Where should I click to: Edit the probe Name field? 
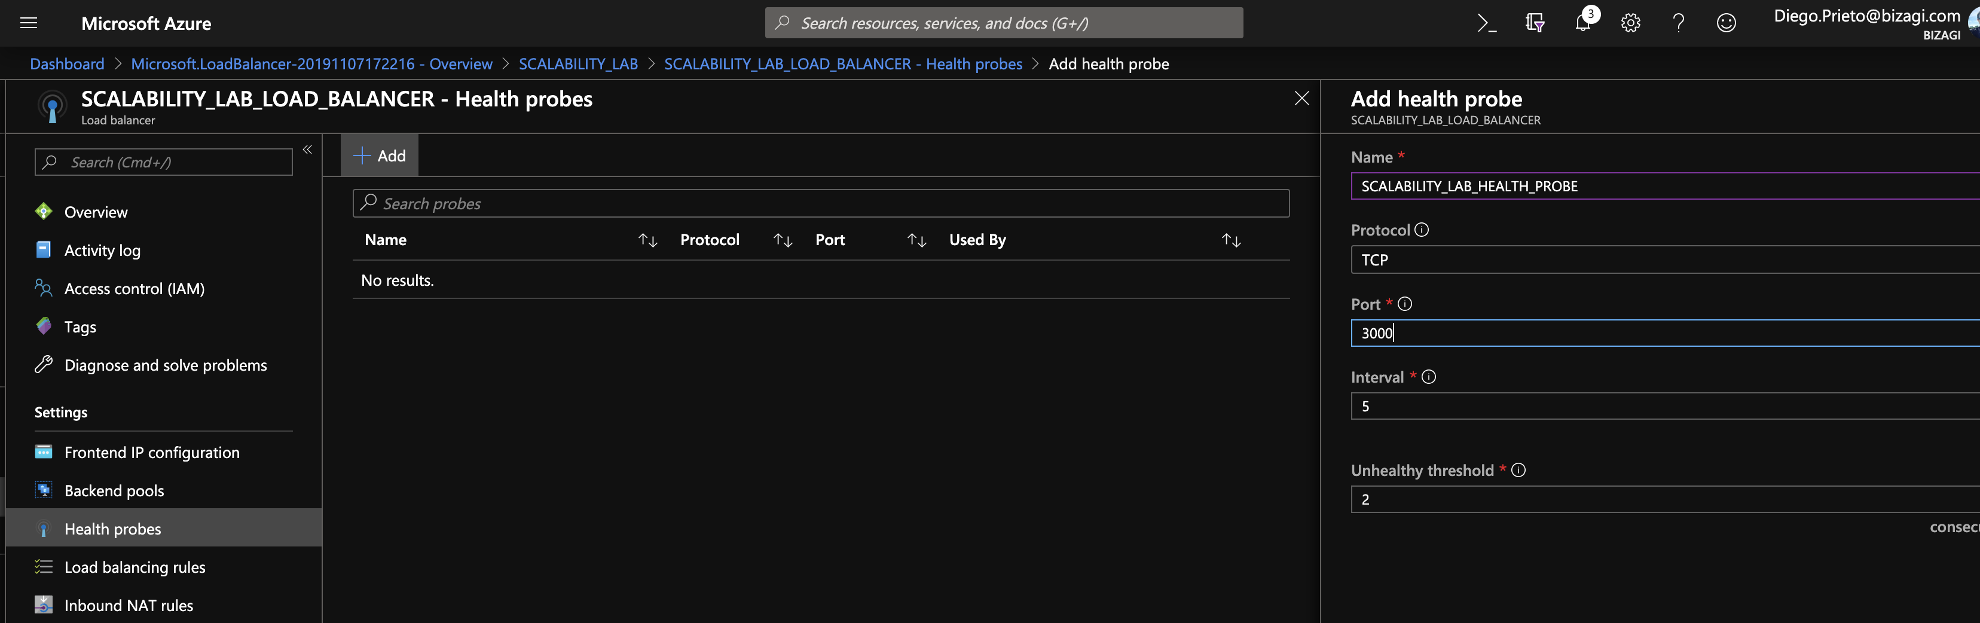1665,186
